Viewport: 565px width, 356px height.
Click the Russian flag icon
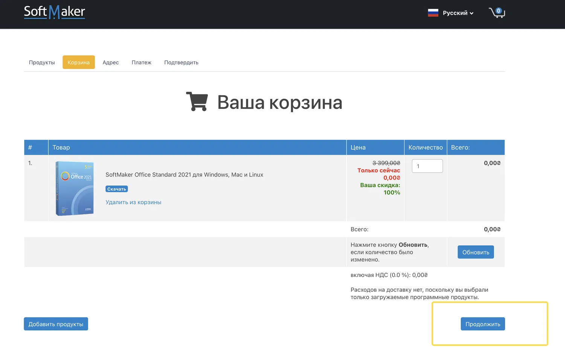[x=433, y=13]
